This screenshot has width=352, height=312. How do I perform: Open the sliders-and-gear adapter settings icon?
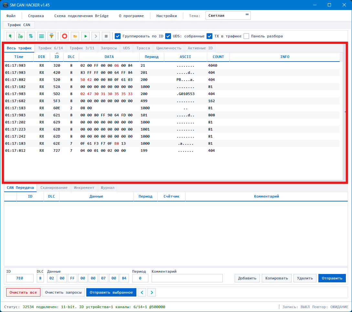point(20,36)
